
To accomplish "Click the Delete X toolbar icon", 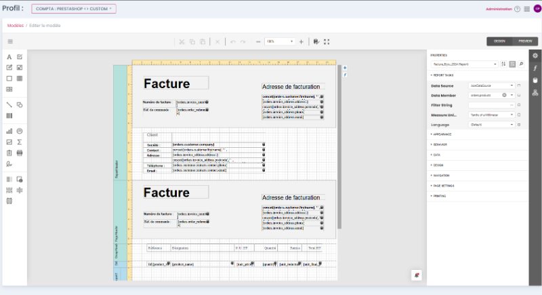I will click(x=217, y=42).
